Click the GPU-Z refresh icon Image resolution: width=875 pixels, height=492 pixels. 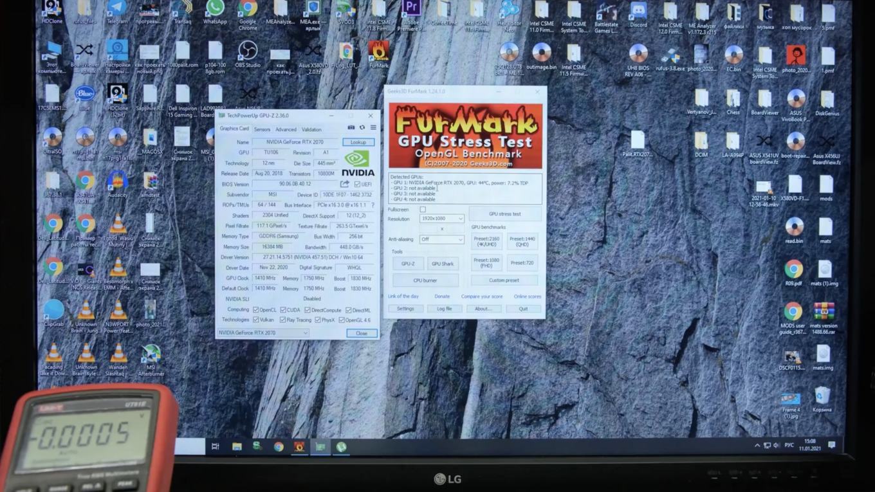(362, 128)
